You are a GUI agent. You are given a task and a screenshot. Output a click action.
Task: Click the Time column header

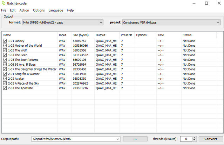tap(169, 35)
